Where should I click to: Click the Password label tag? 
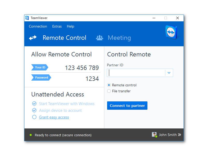coord(41,77)
